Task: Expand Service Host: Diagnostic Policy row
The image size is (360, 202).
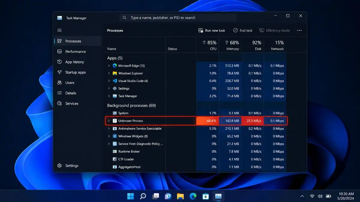Action: pos(109,144)
